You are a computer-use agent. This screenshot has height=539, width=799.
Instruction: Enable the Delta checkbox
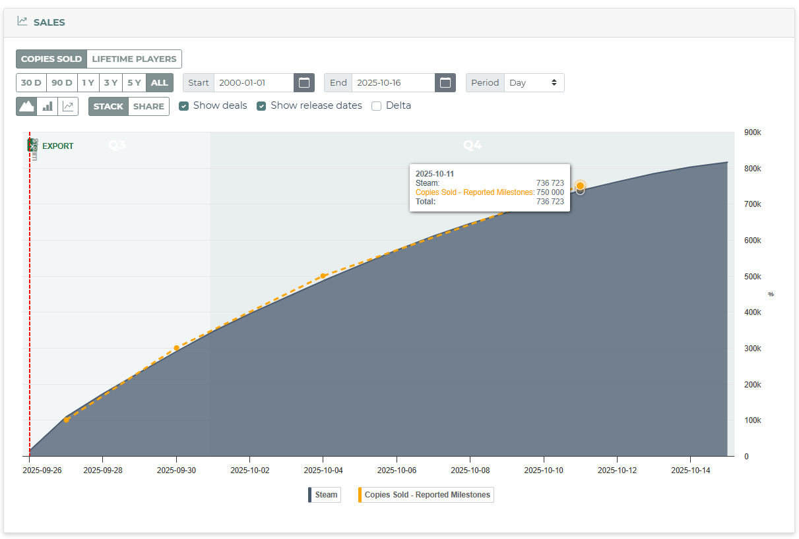(377, 106)
